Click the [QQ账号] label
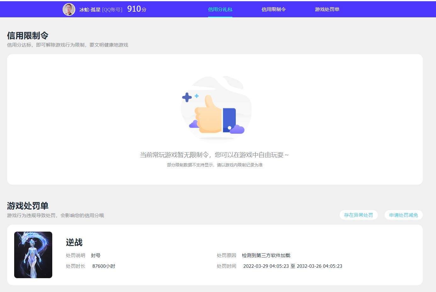The image size is (436, 292). pyautogui.click(x=112, y=10)
